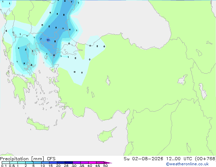Image resolution: width=216 pixels, height=167 pixels.
Task: Select the 40–45 mm magenta swatch
Action: point(92,163)
